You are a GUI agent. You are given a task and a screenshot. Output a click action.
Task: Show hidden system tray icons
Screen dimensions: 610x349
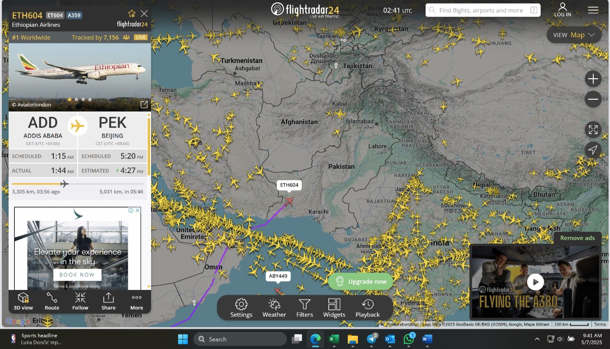point(537,339)
